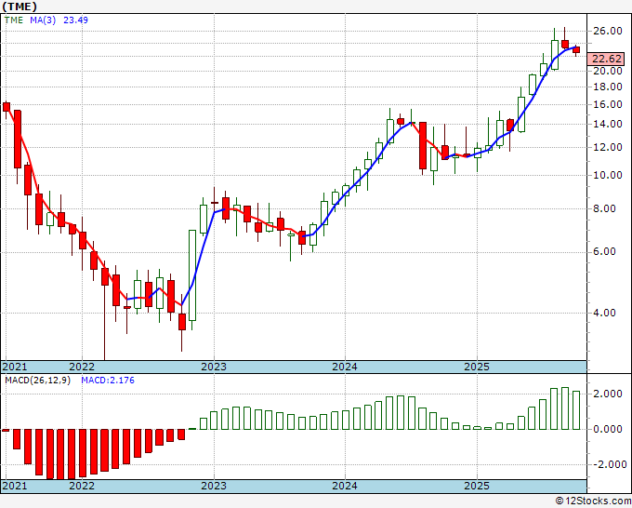Click the highlighted 22.62 current price tag
The height and width of the screenshot is (508, 632).
(x=606, y=59)
